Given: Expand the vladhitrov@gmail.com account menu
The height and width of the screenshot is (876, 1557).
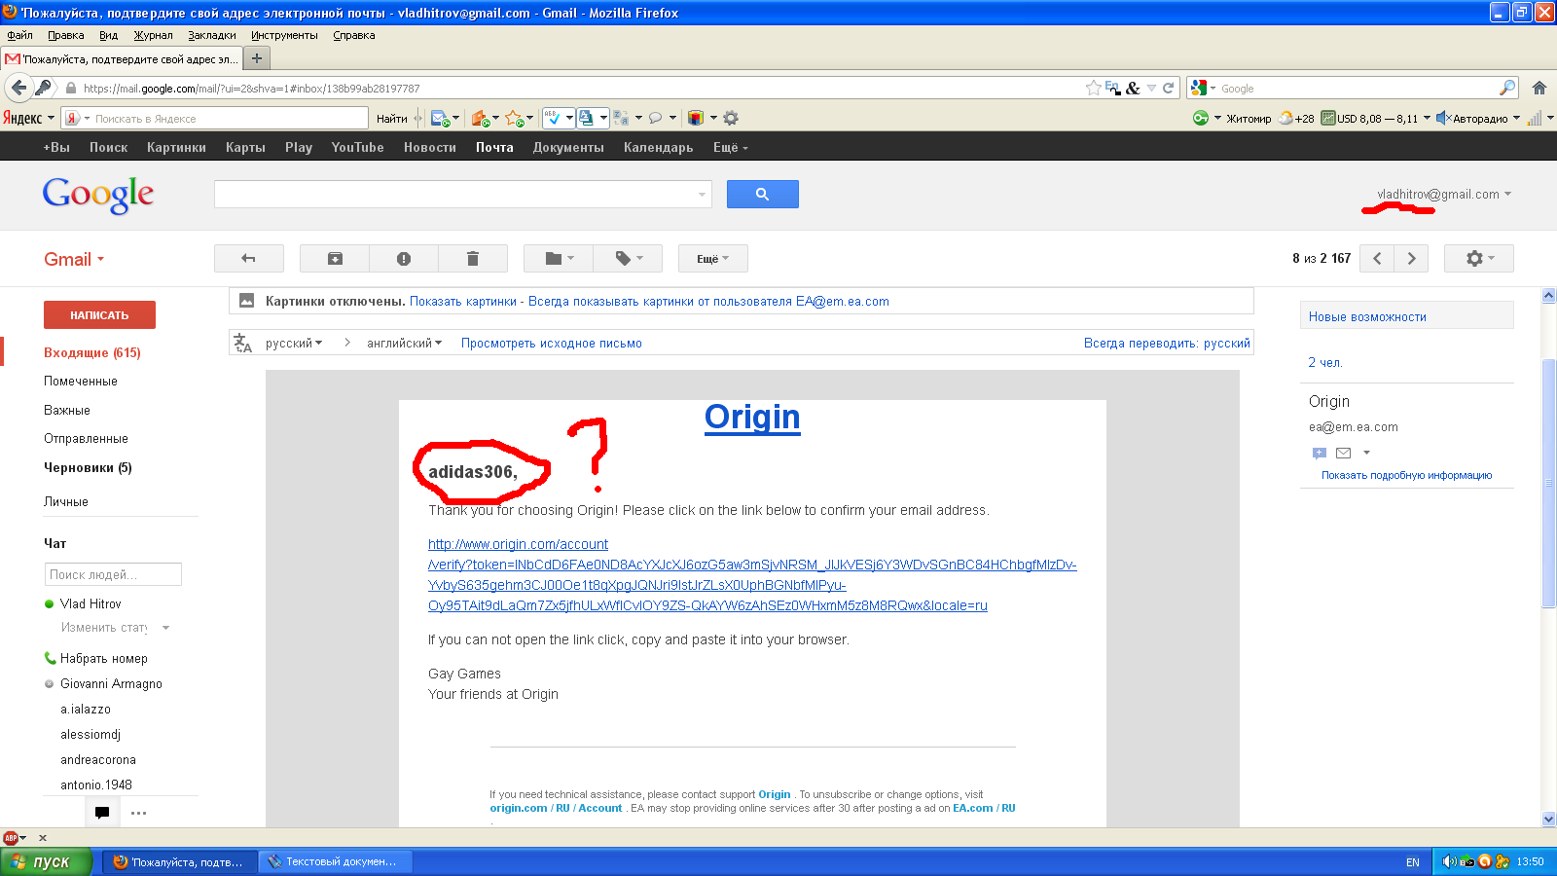Looking at the screenshot, I should pos(1444,194).
